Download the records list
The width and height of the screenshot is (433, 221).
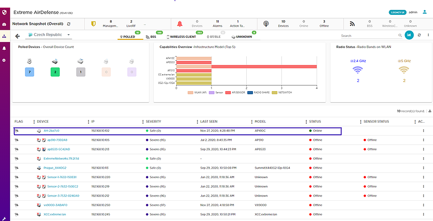[x=430, y=111]
